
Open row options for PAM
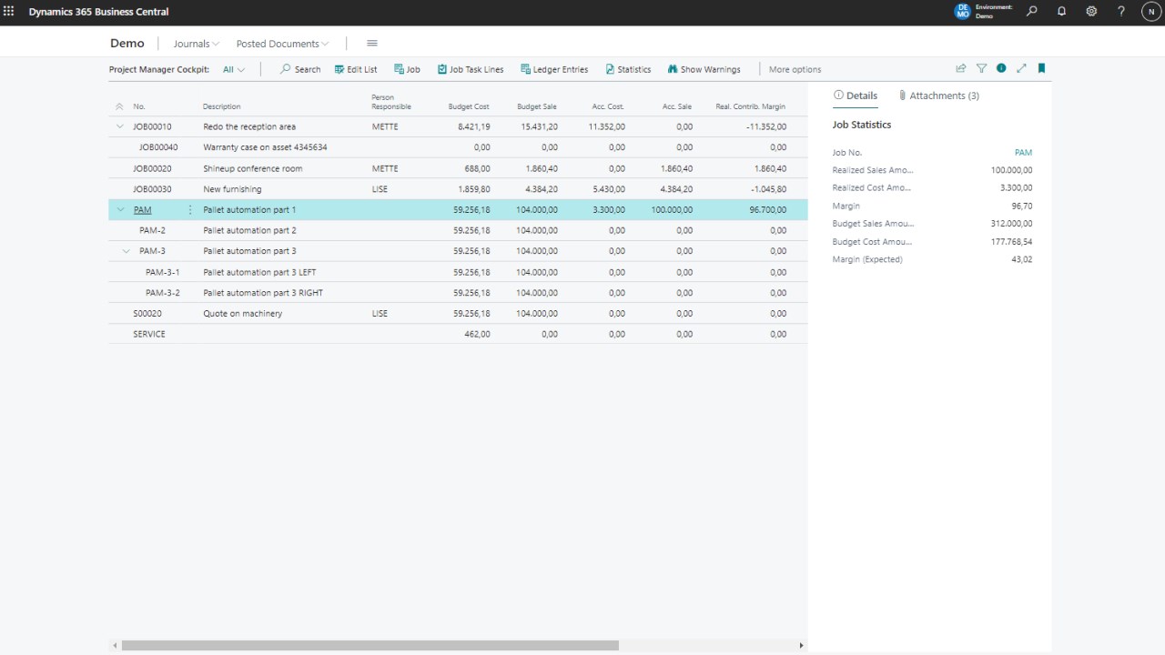click(190, 210)
